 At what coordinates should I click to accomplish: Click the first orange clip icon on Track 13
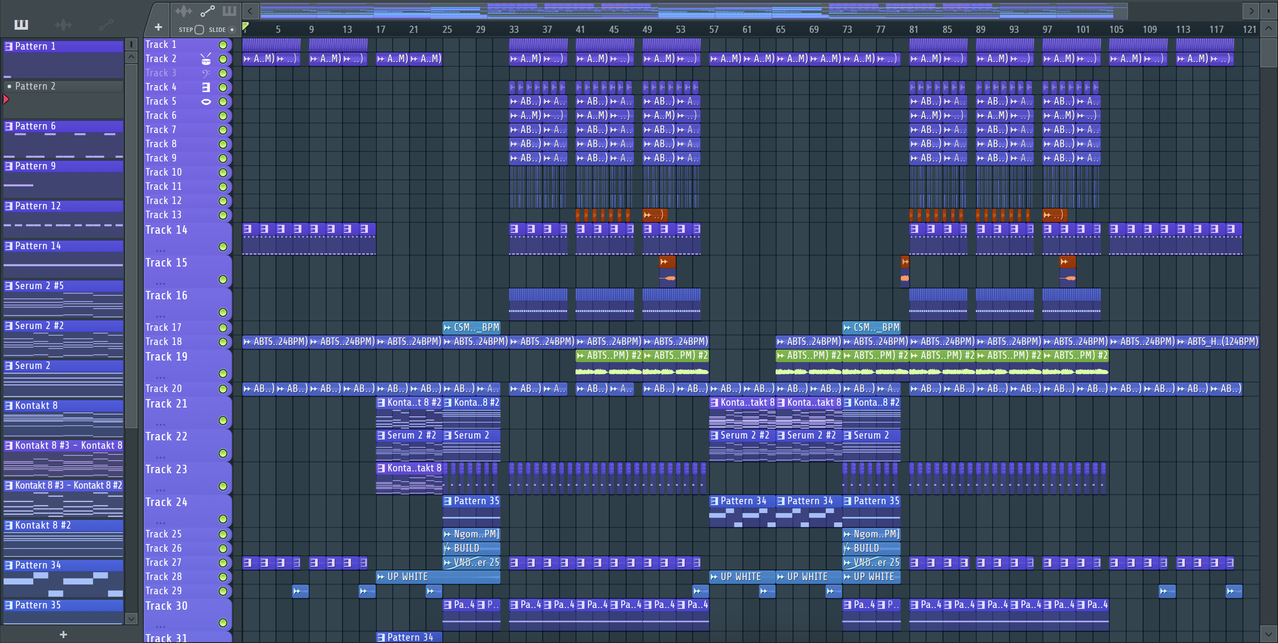pos(578,215)
